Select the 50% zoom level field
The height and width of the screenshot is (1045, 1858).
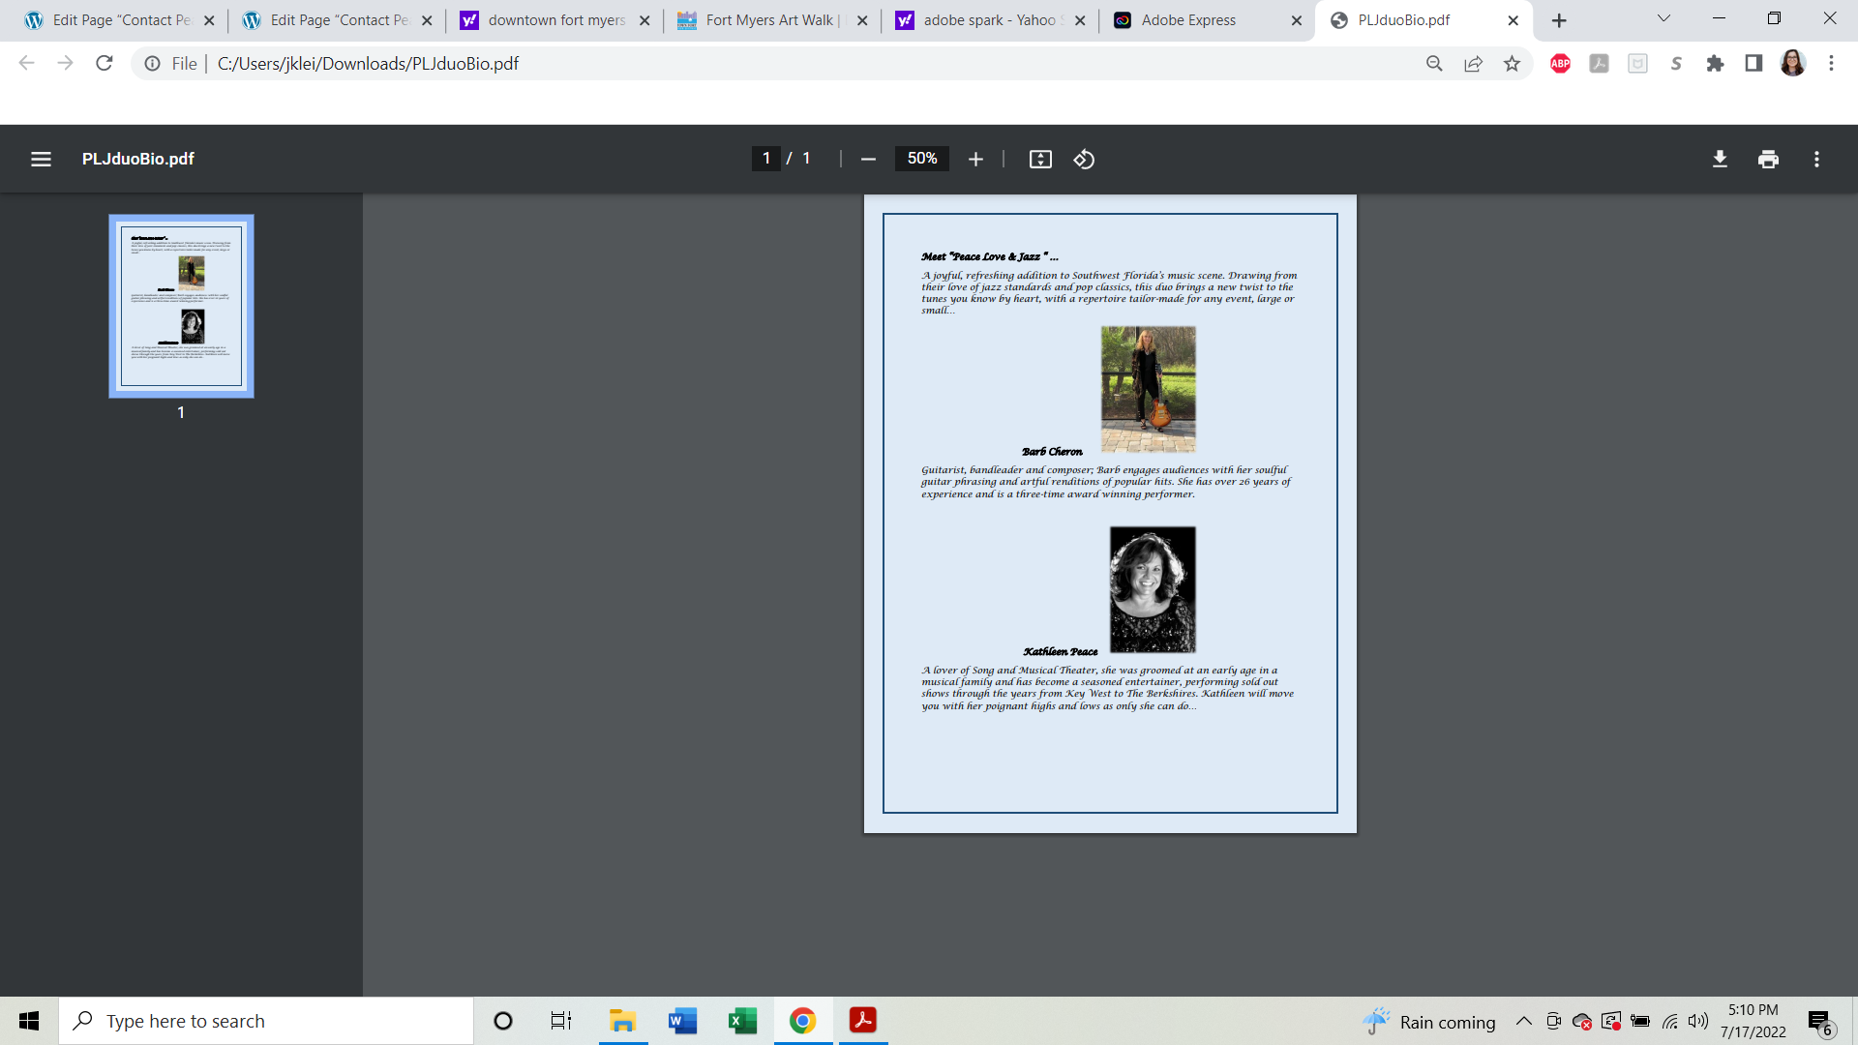click(x=921, y=159)
